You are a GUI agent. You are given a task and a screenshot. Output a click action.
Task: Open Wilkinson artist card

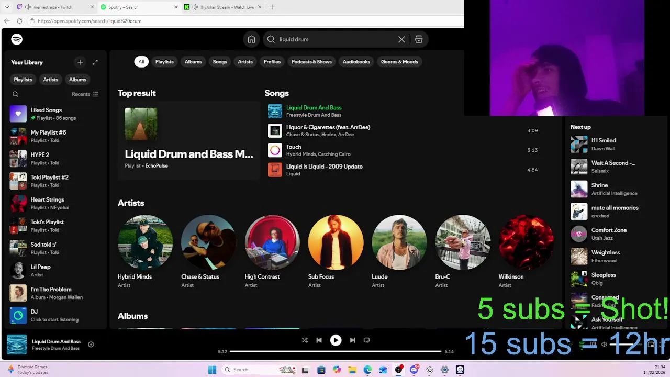[x=526, y=252]
